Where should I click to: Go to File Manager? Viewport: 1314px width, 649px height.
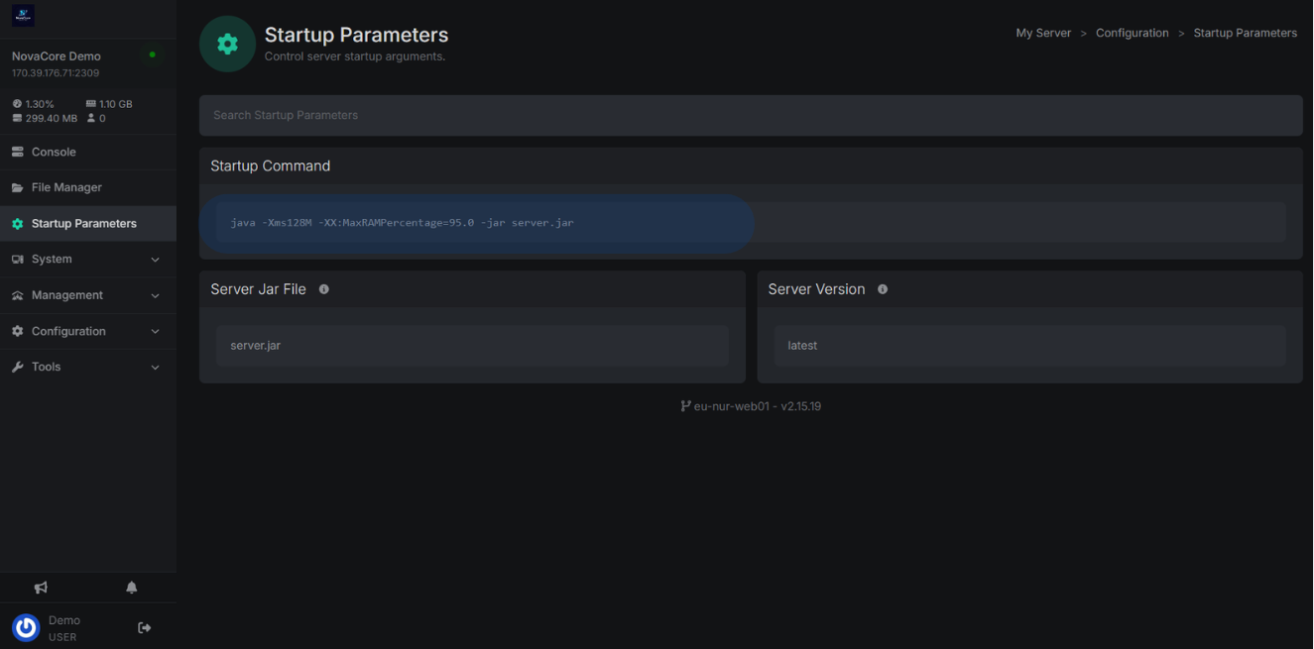tap(66, 187)
